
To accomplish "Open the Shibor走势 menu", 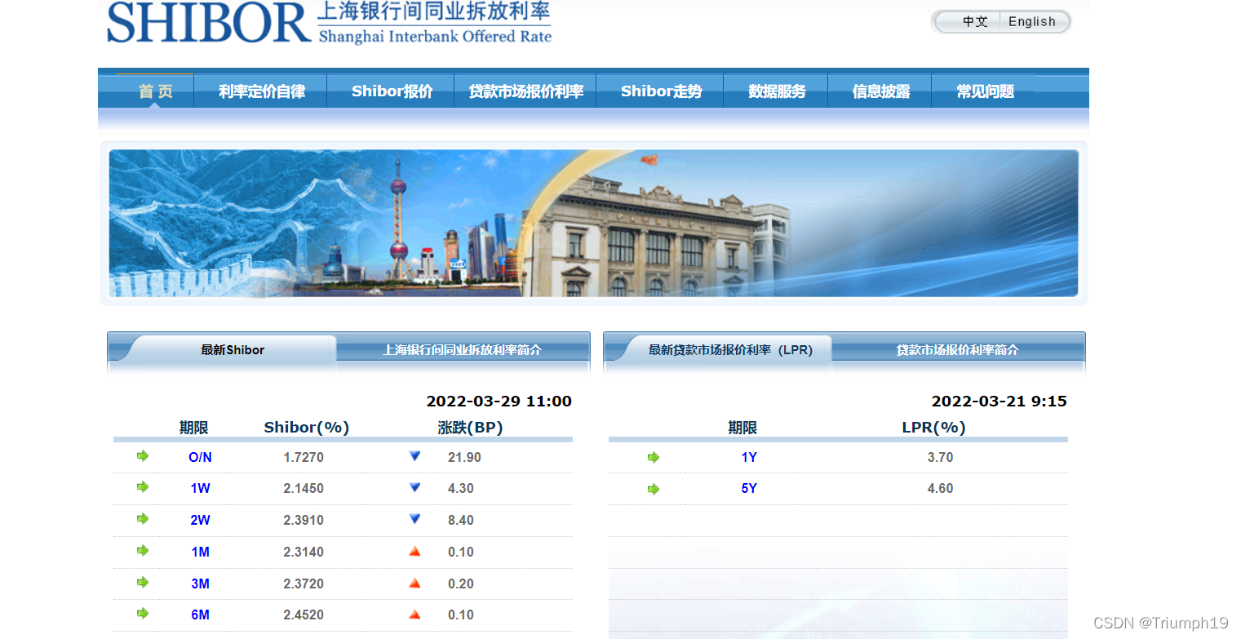I will (661, 91).
